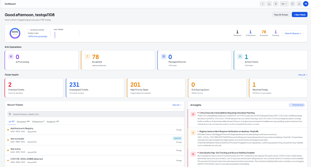Click the Escalated '78' count in summary bar
311x167 pixels.
pos(264,32)
